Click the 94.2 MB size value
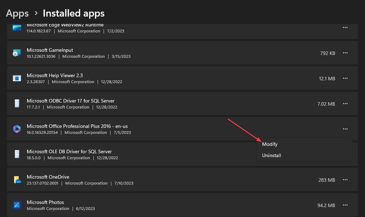 [326, 206]
